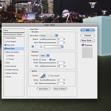Click the New Style... button
The height and width of the screenshot is (111, 111).
87,41
